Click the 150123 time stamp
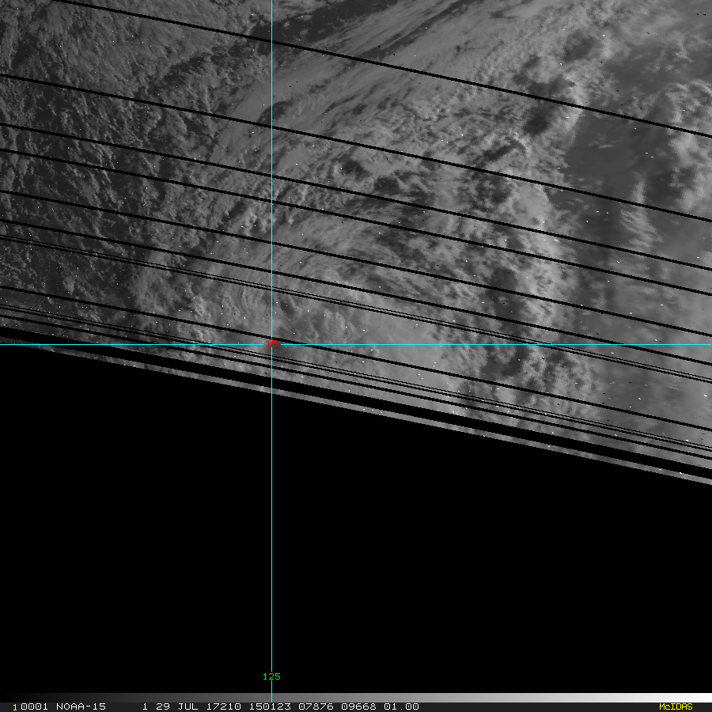The image size is (712, 712). [x=268, y=706]
